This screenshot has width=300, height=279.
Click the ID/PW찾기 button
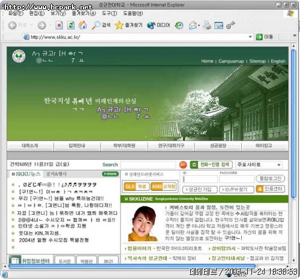pos(236,190)
